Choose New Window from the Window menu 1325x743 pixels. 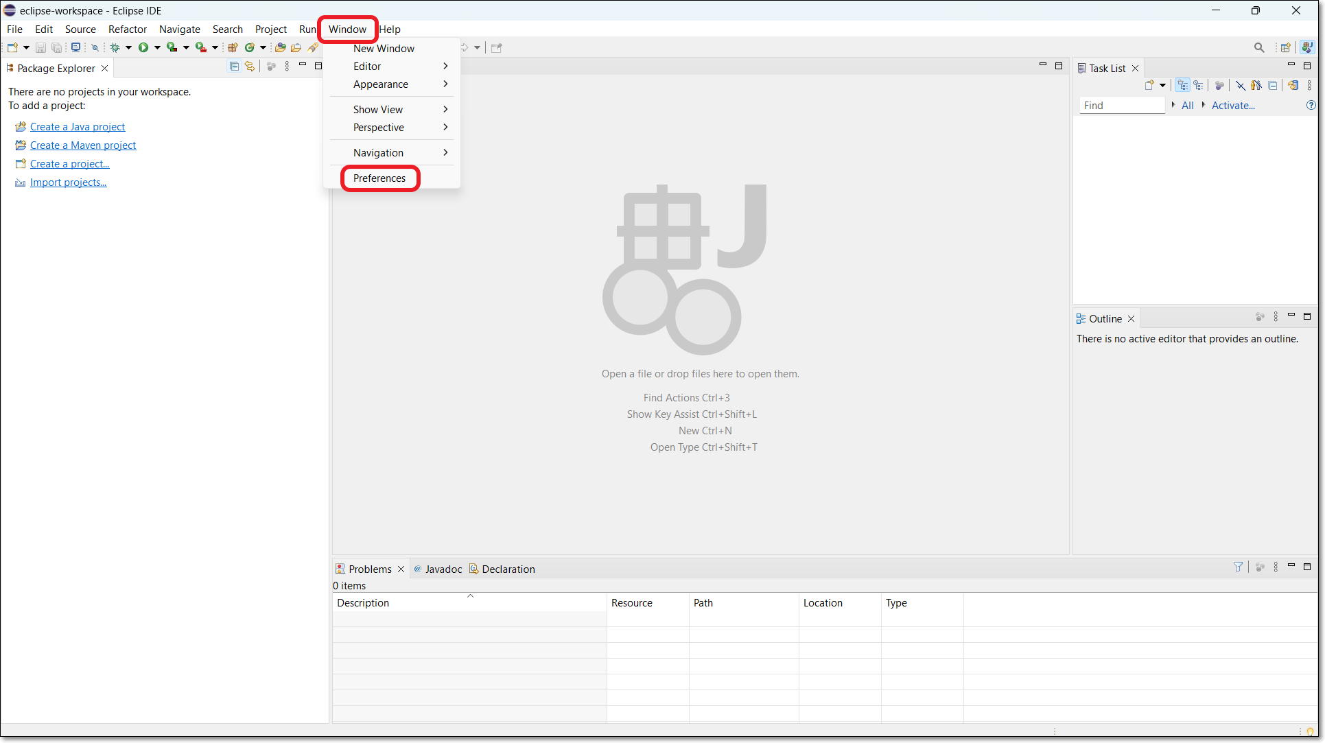click(384, 49)
